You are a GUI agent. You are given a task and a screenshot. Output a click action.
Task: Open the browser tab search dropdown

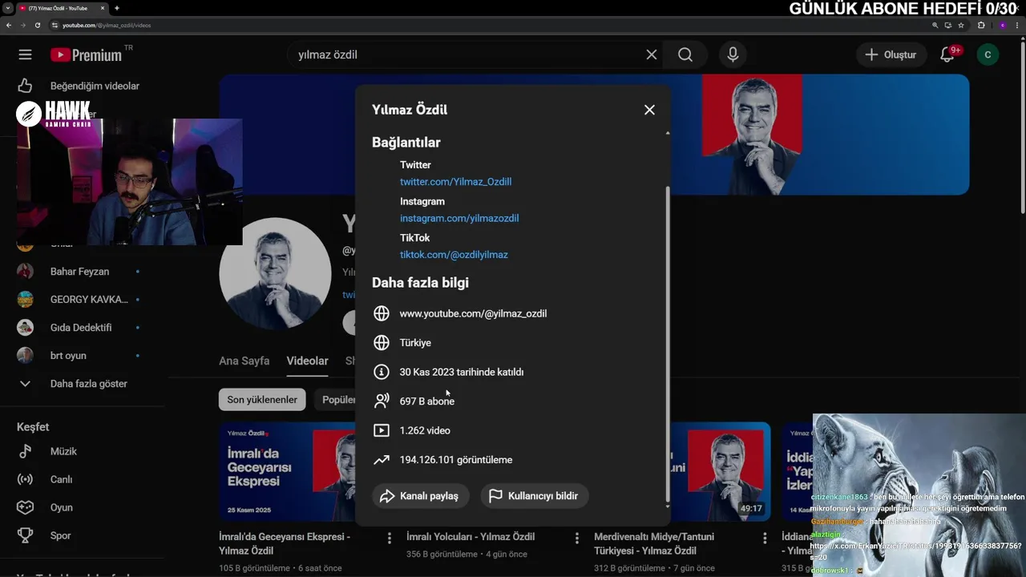pyautogui.click(x=7, y=8)
